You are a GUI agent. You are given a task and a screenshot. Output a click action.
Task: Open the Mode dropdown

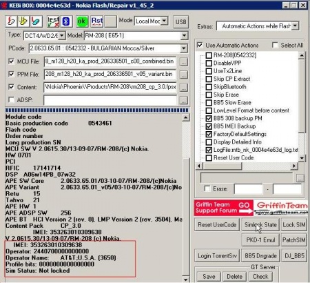[x=164, y=21]
